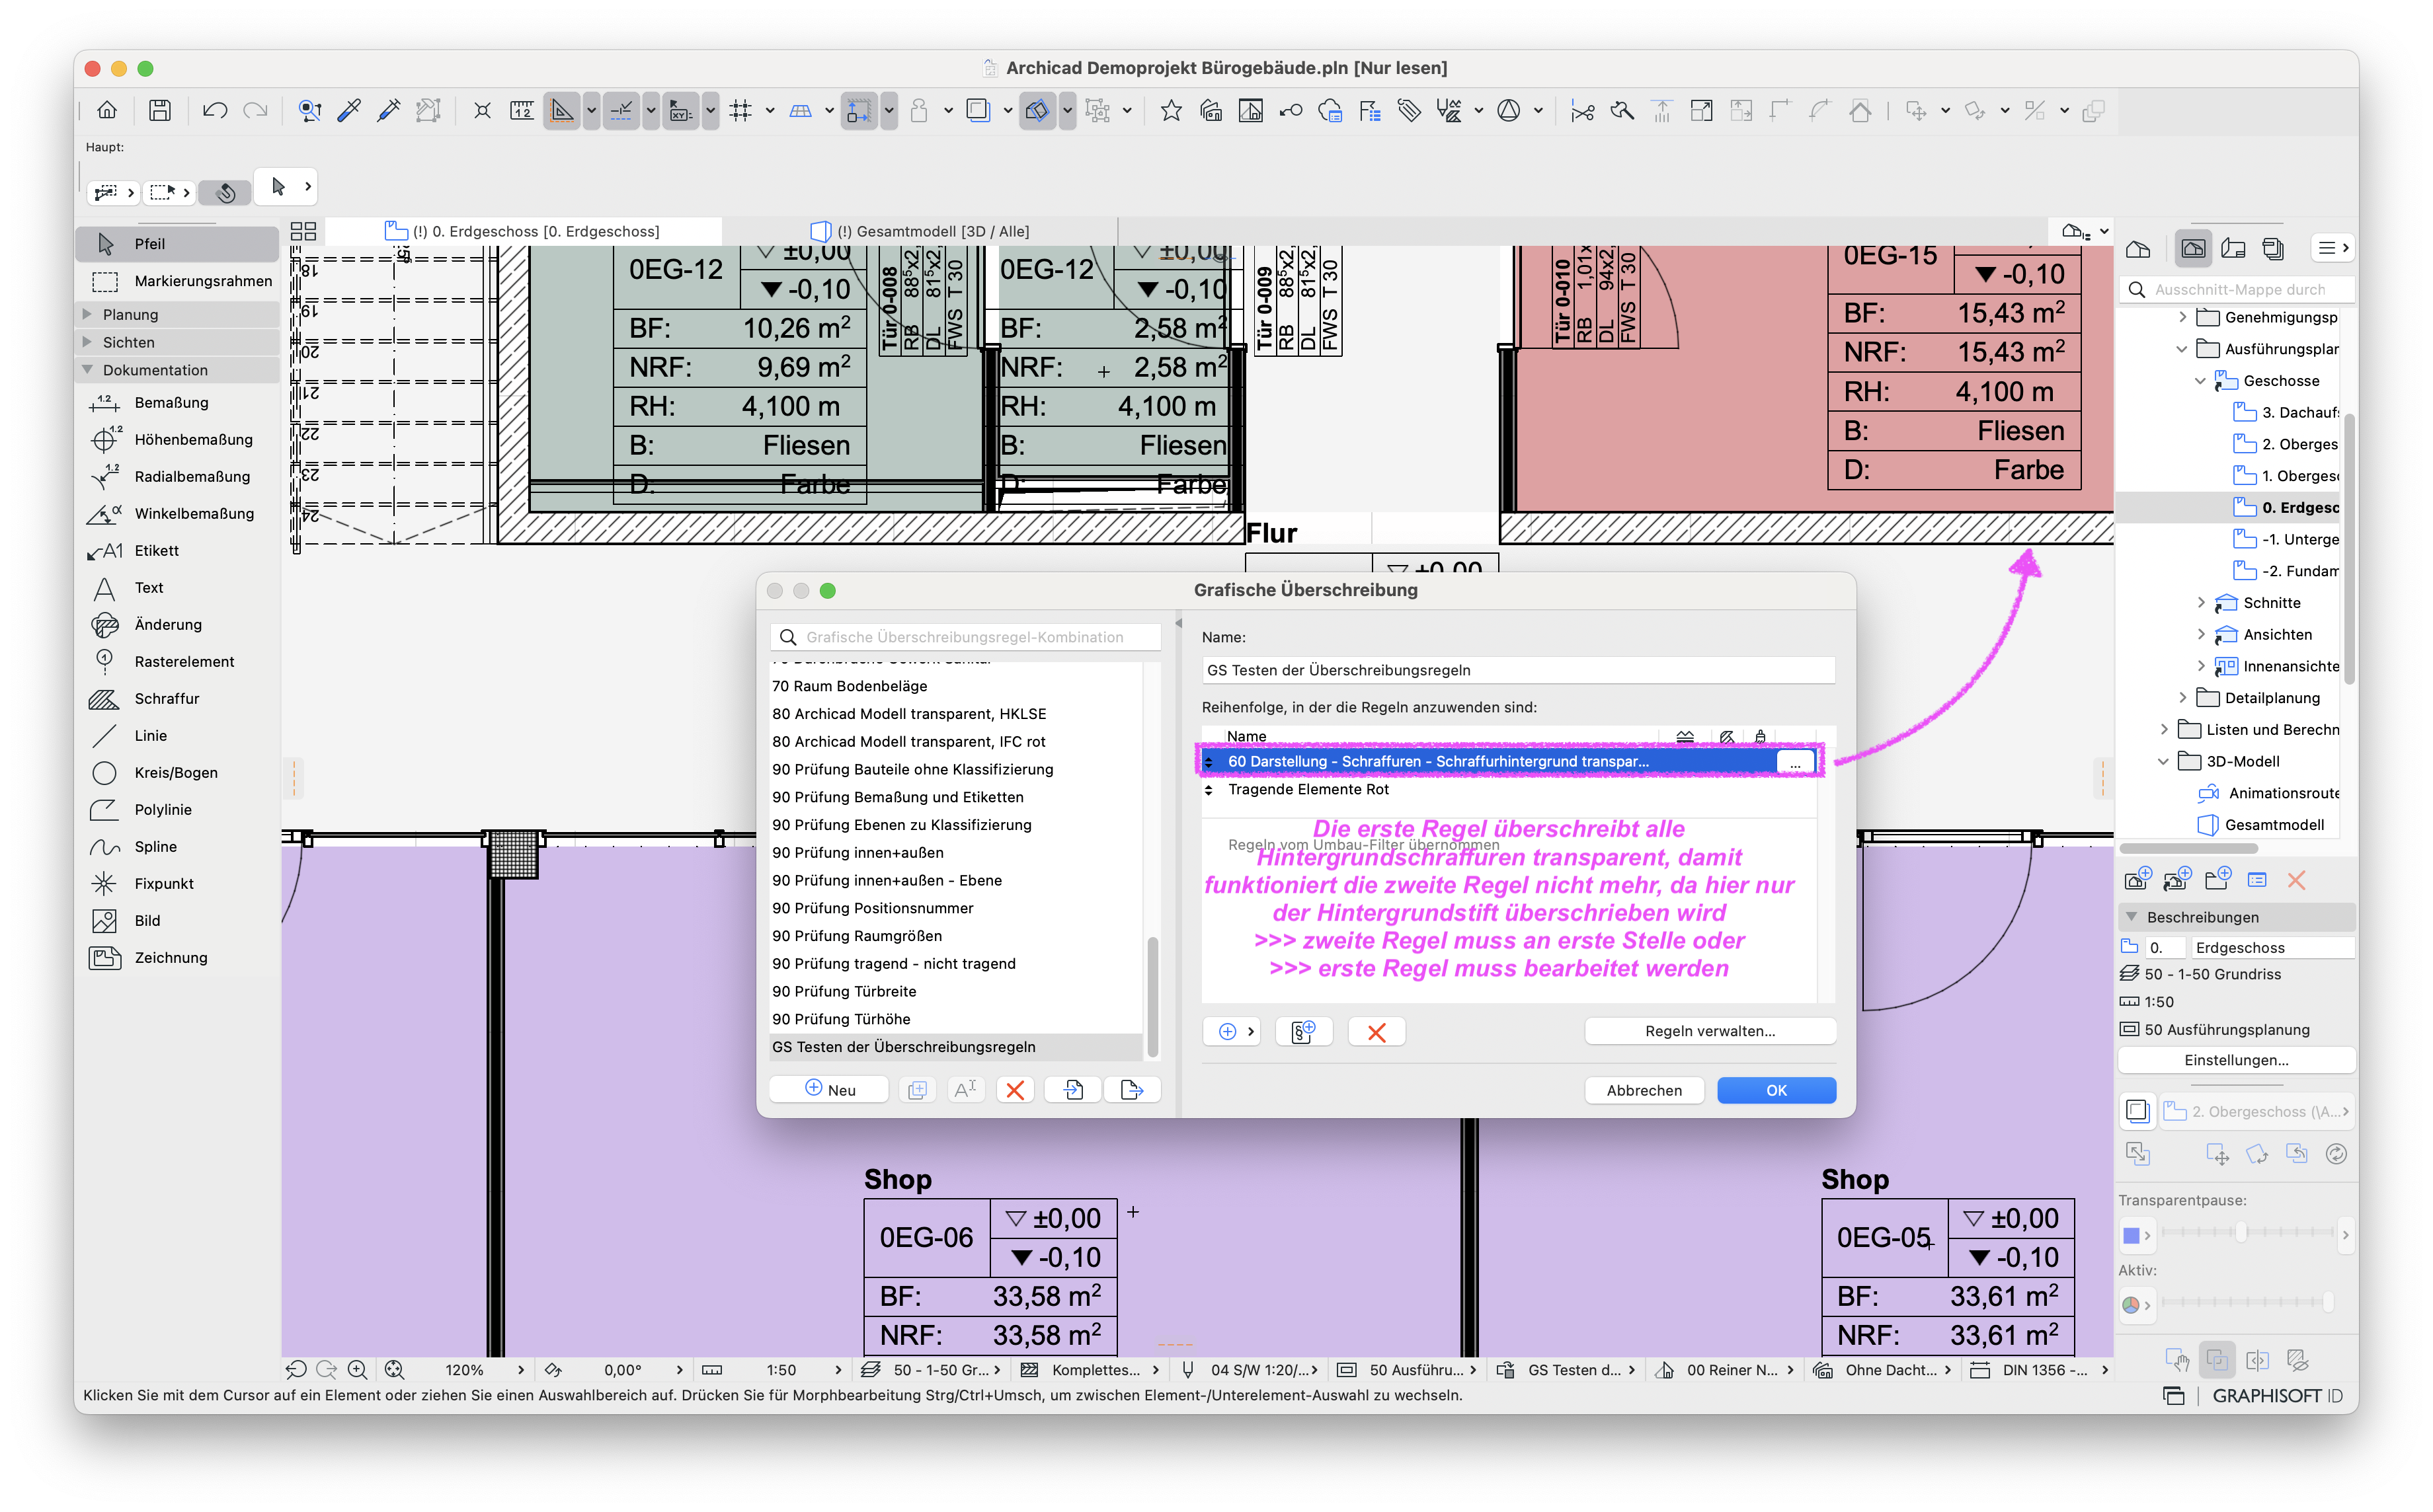
Task: Click the Regeln verwalten button
Action: 1710,1031
